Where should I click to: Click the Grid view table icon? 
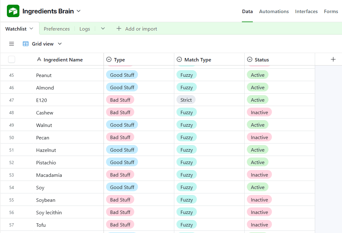pos(26,44)
